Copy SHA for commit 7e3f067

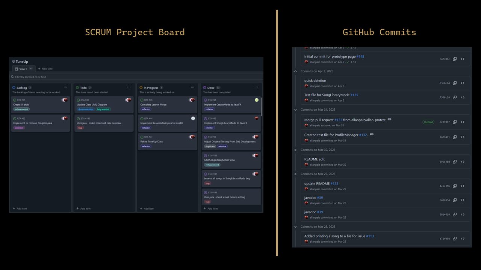pyautogui.click(x=455, y=122)
